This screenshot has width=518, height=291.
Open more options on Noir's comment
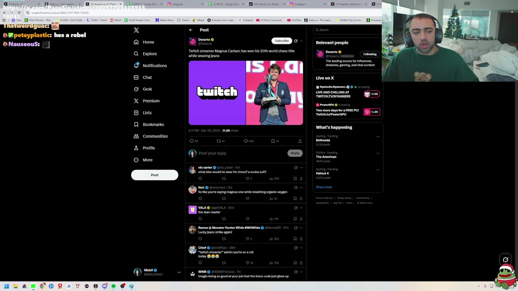click(301, 188)
